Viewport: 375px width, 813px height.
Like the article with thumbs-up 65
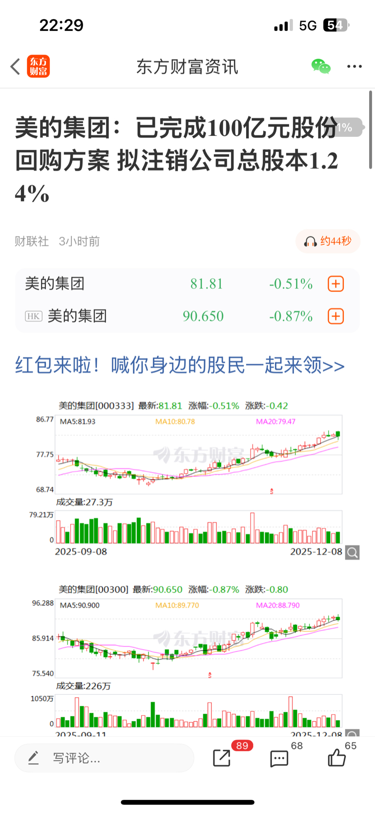click(x=336, y=757)
